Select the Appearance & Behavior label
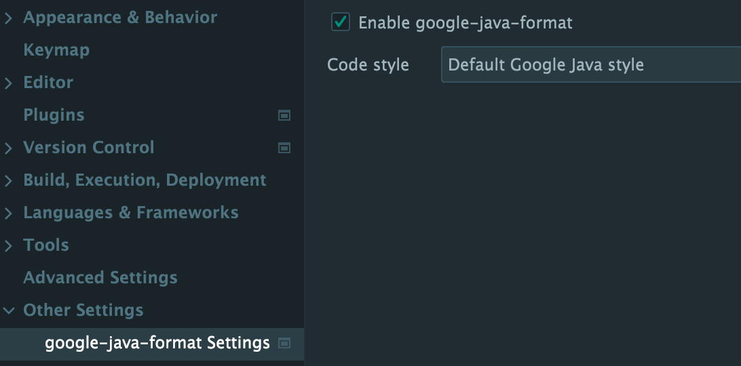 click(120, 18)
